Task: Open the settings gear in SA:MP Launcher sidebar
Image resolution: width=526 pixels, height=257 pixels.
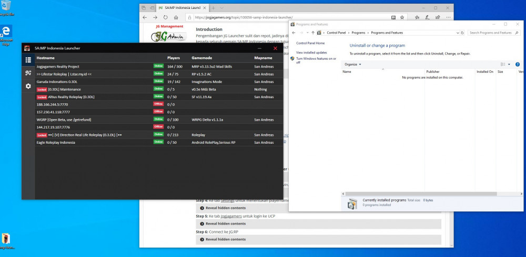Action: tap(28, 86)
